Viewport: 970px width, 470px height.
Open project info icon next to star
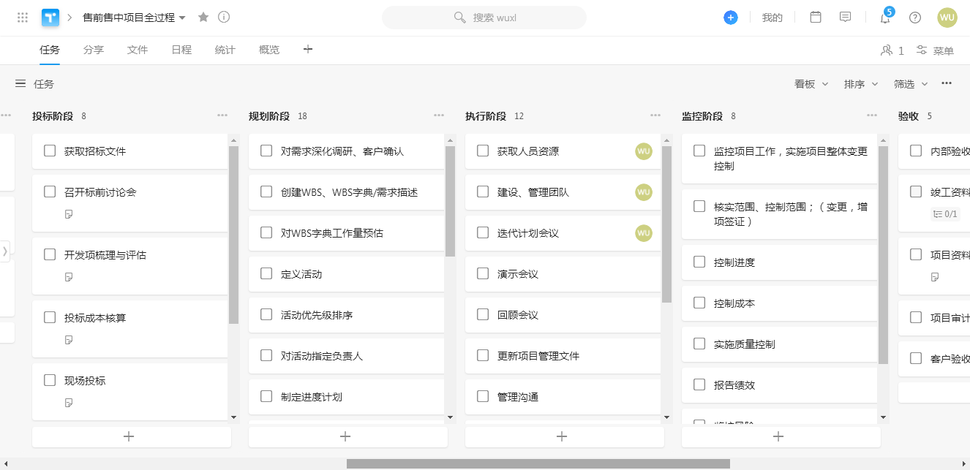pyautogui.click(x=224, y=17)
